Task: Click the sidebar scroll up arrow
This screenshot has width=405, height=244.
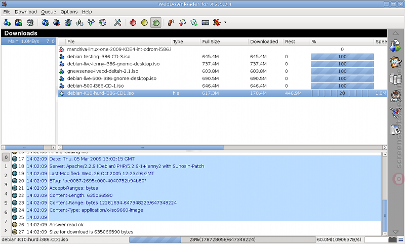Action: point(396,33)
